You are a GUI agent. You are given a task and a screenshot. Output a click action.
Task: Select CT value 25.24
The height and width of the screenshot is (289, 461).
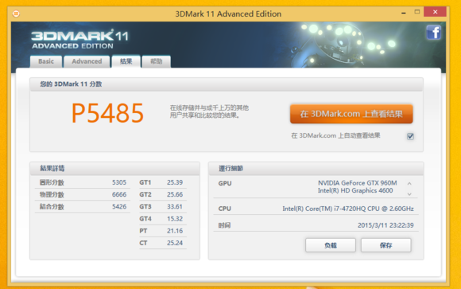[175, 243]
